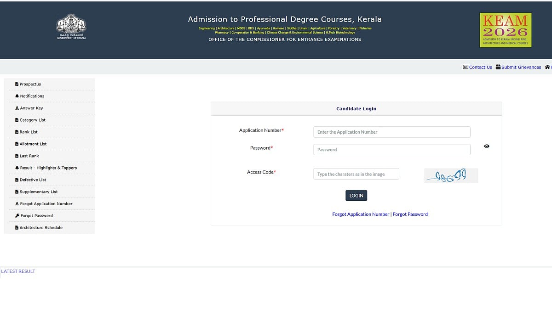The image size is (552, 310).
Task: Click the captcha access code image
Action: 451,175
